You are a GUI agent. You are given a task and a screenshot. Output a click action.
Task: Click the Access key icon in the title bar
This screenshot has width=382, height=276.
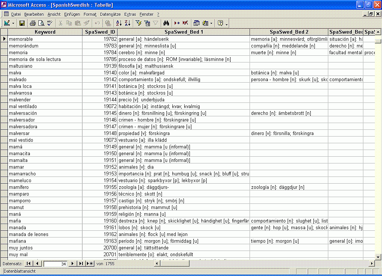pos(4,4)
